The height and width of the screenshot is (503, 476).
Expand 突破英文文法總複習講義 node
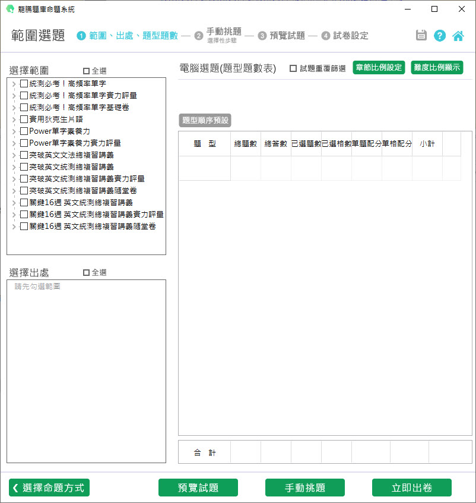pos(14,155)
